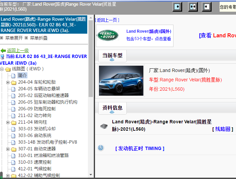This screenshot has height=179, width=236.
Task: Click the gray chip icon beside 线路图 info
Action: [104, 126]
